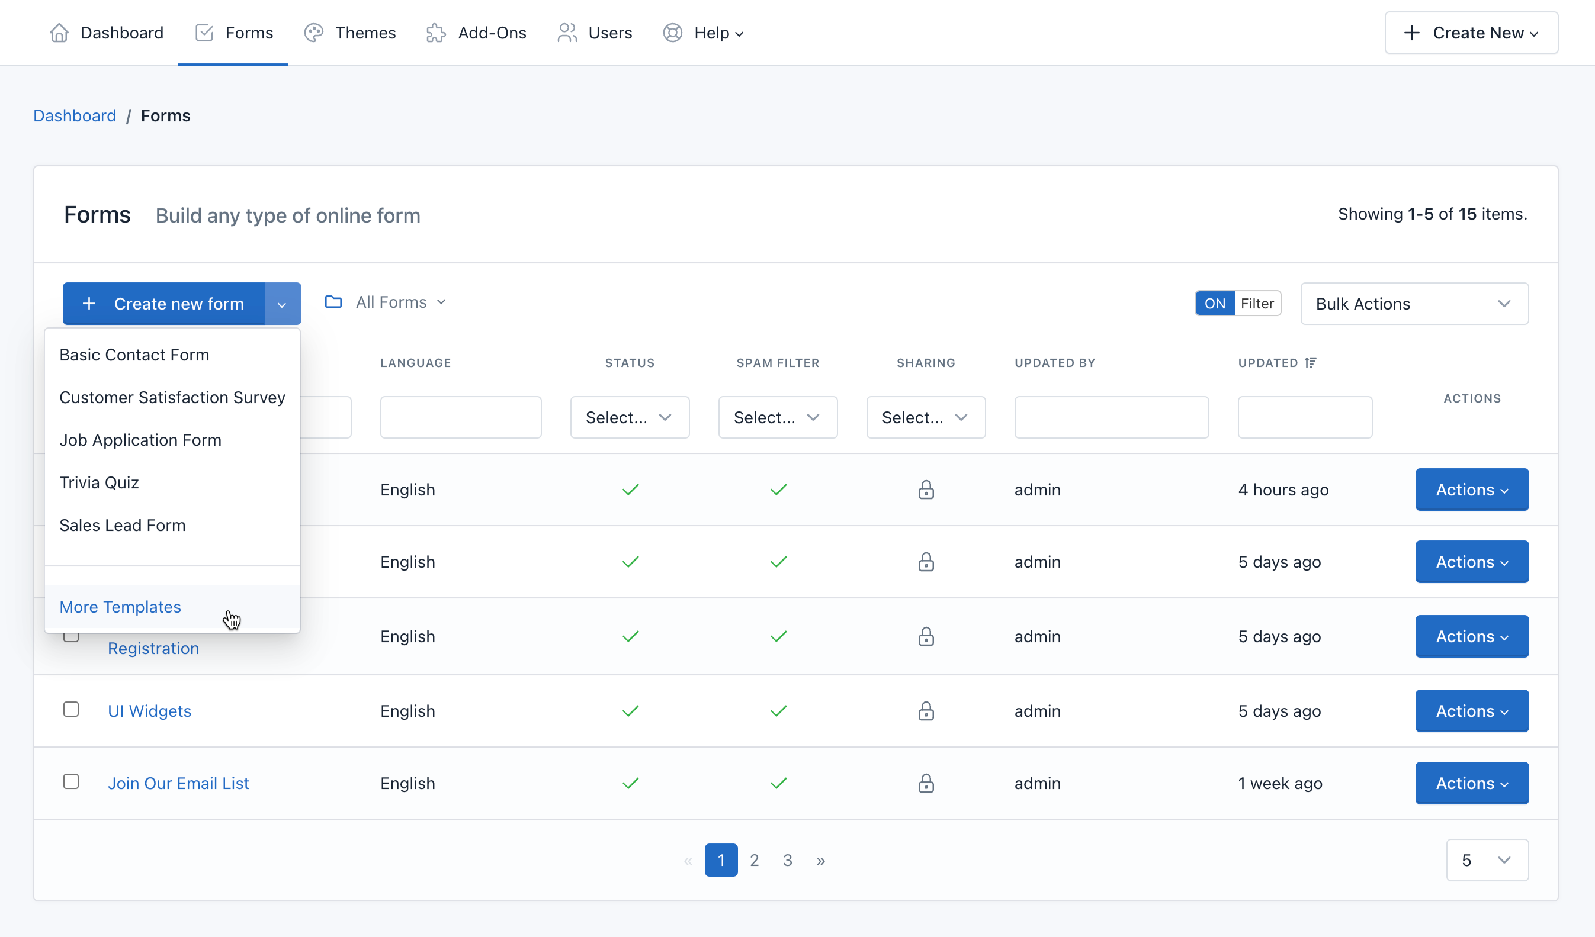Select Customer Satisfaction Survey template
The width and height of the screenshot is (1595, 937).
click(172, 397)
